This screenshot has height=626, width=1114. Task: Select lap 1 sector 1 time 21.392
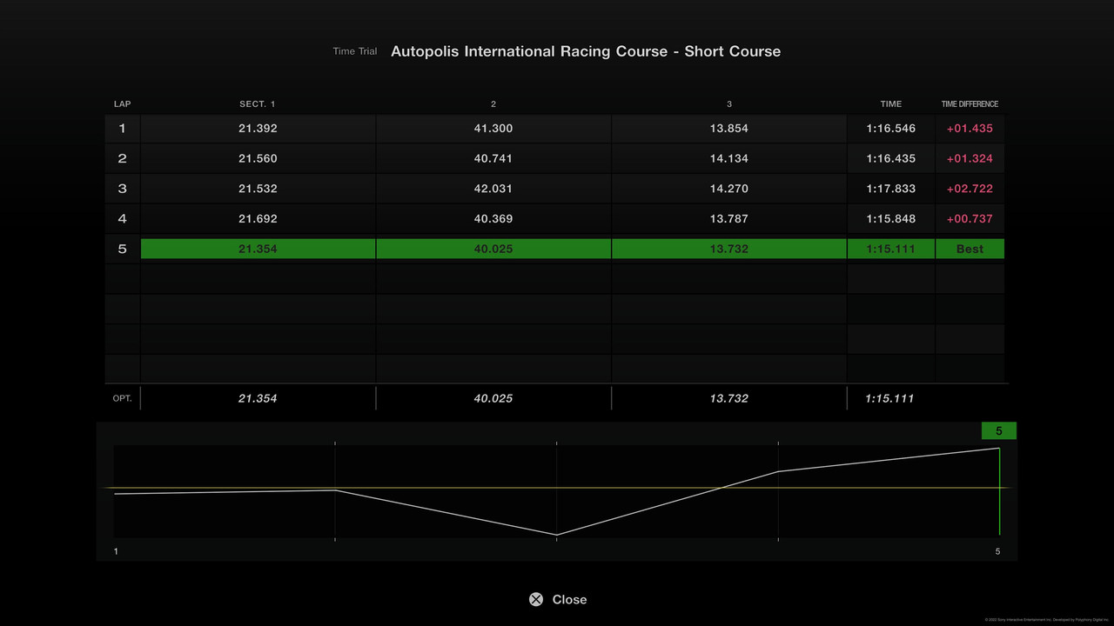click(x=258, y=129)
